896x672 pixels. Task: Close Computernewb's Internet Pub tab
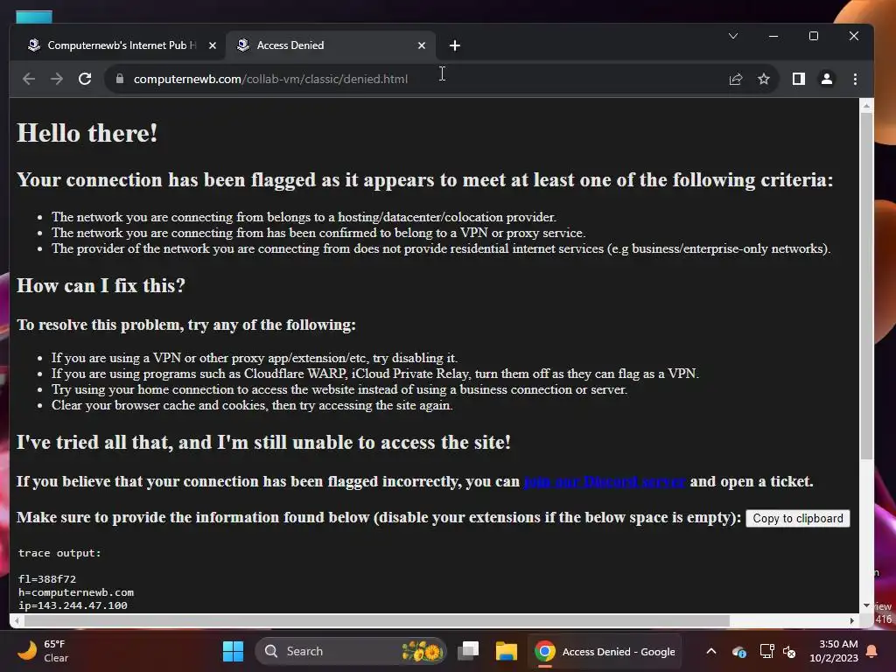[x=213, y=45]
